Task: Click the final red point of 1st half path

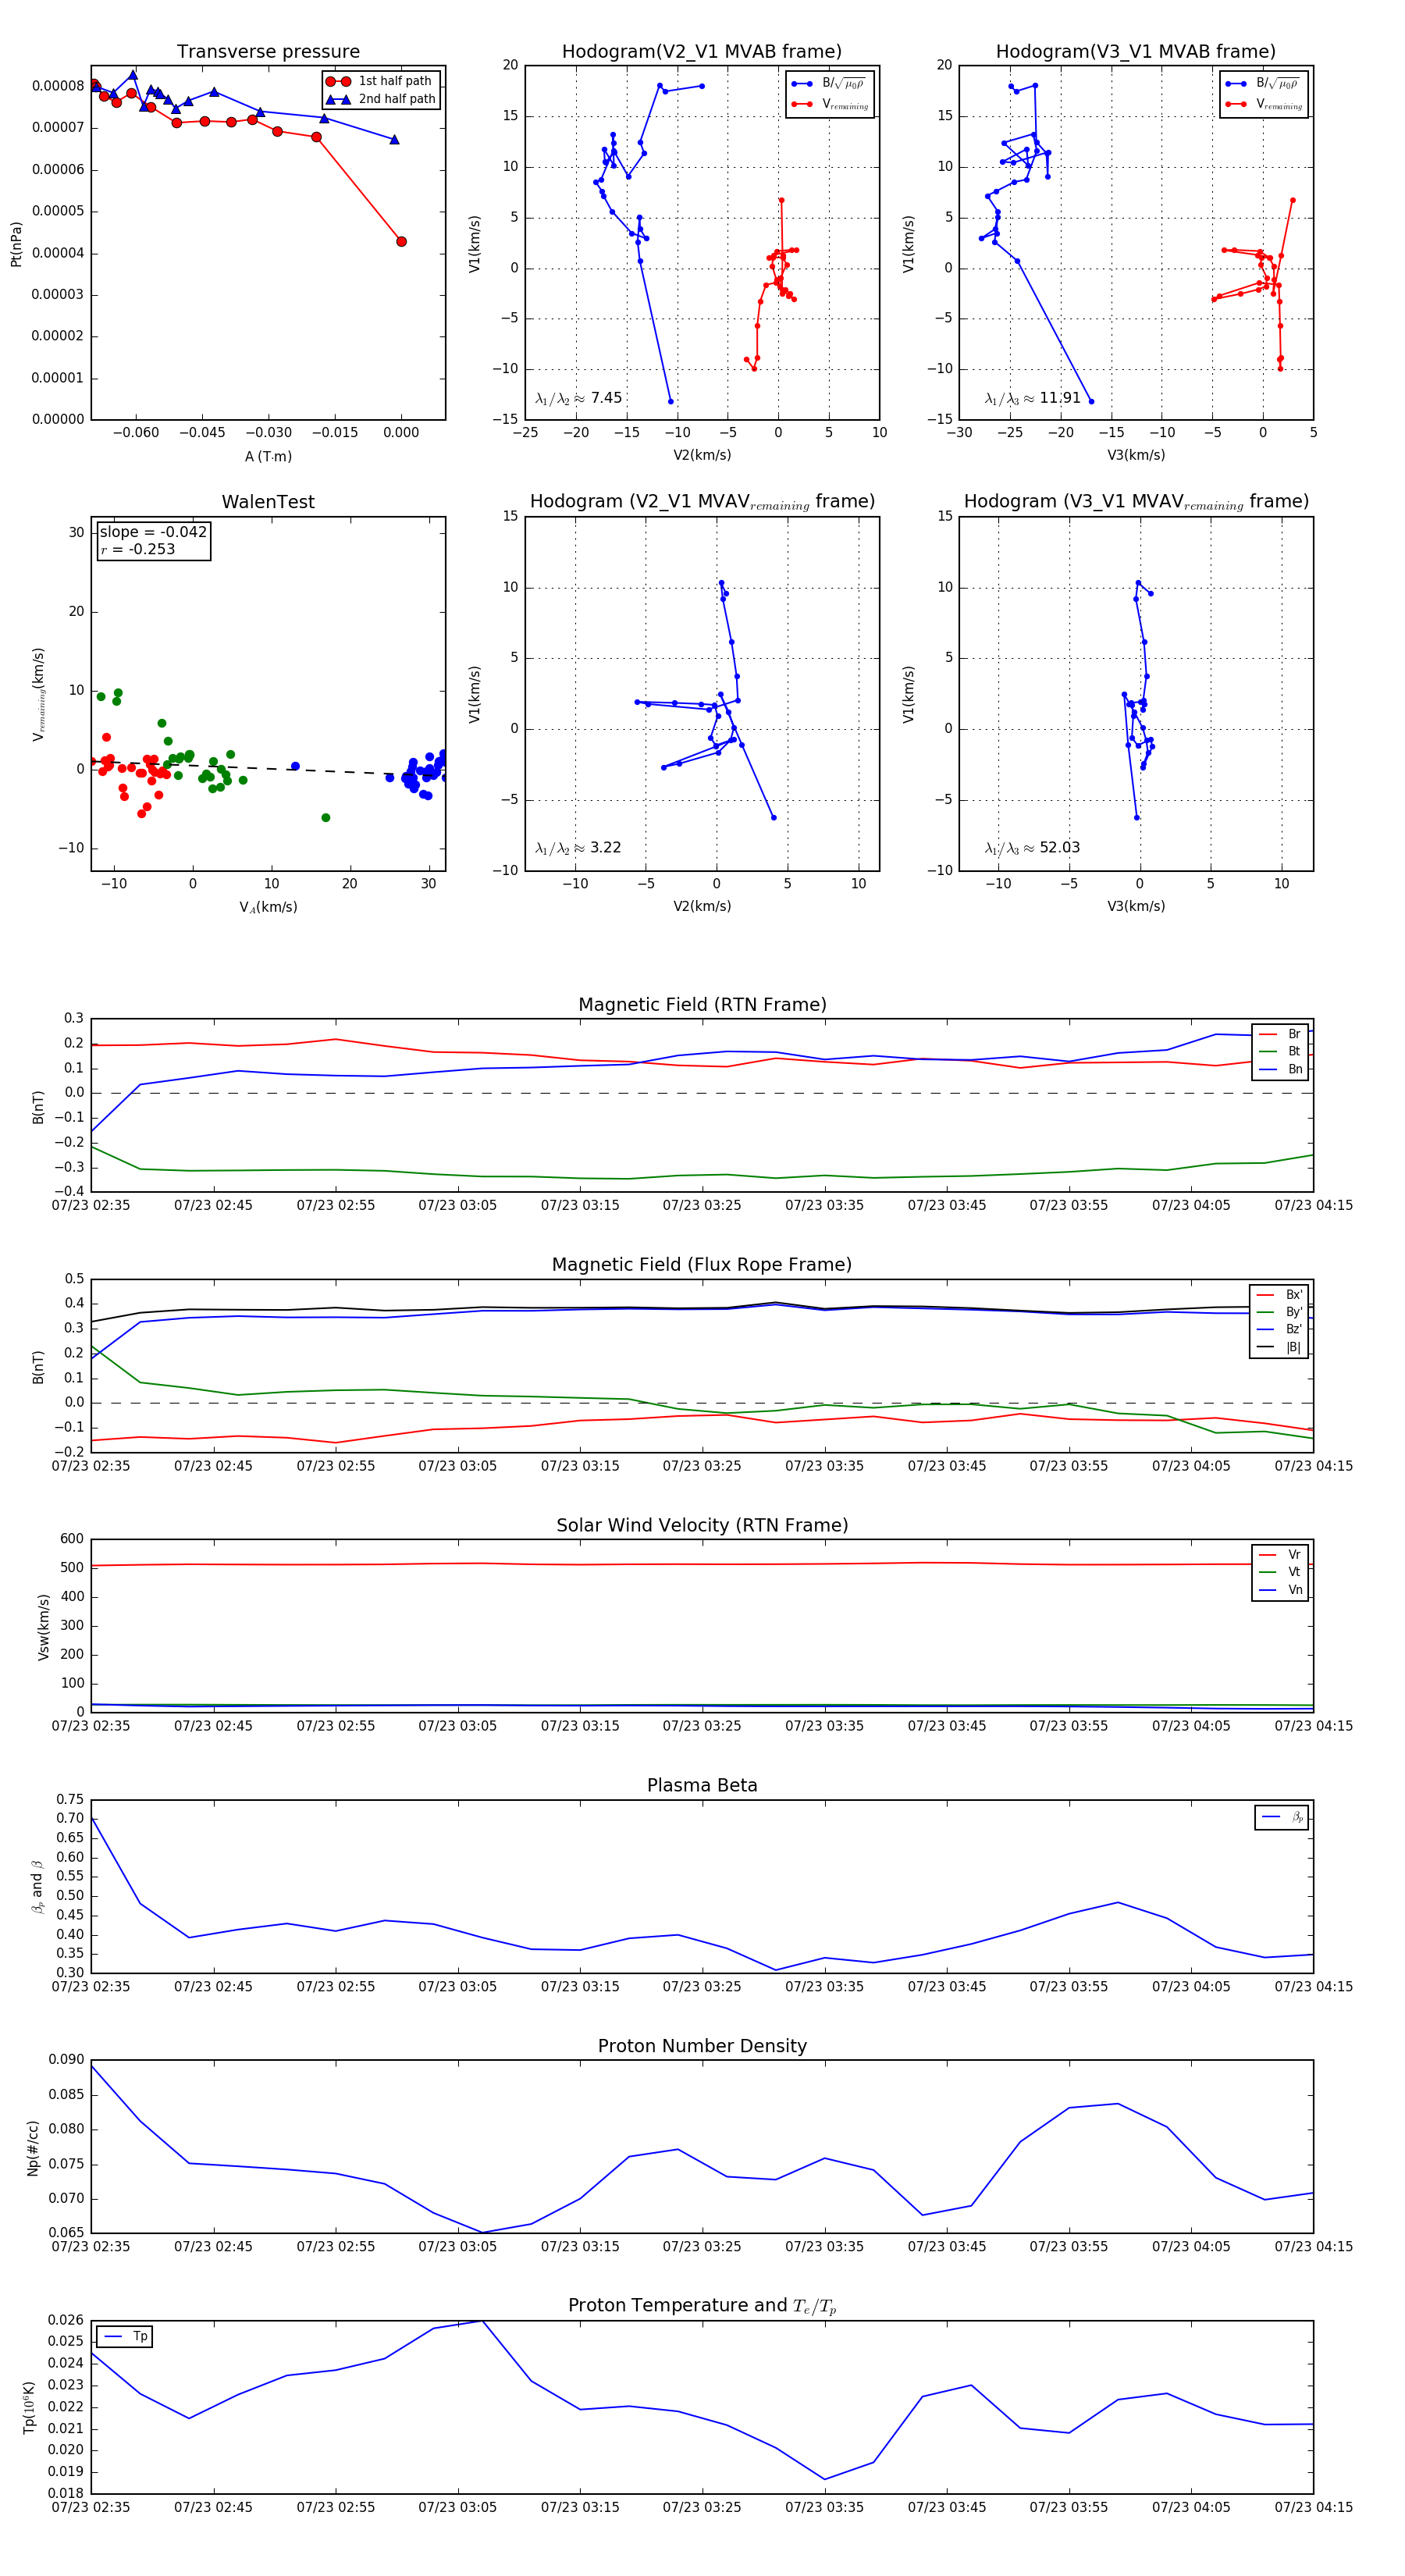Action: 401,241
